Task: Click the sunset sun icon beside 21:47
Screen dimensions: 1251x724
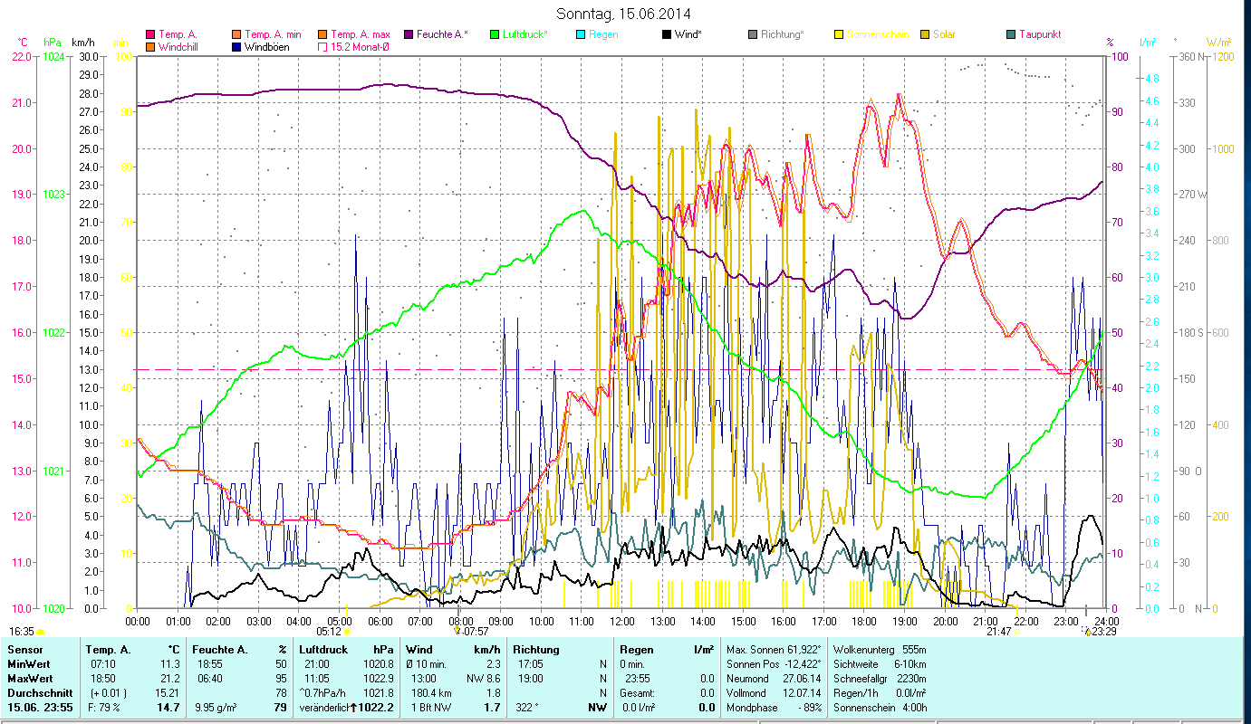Action: pos(1016,632)
